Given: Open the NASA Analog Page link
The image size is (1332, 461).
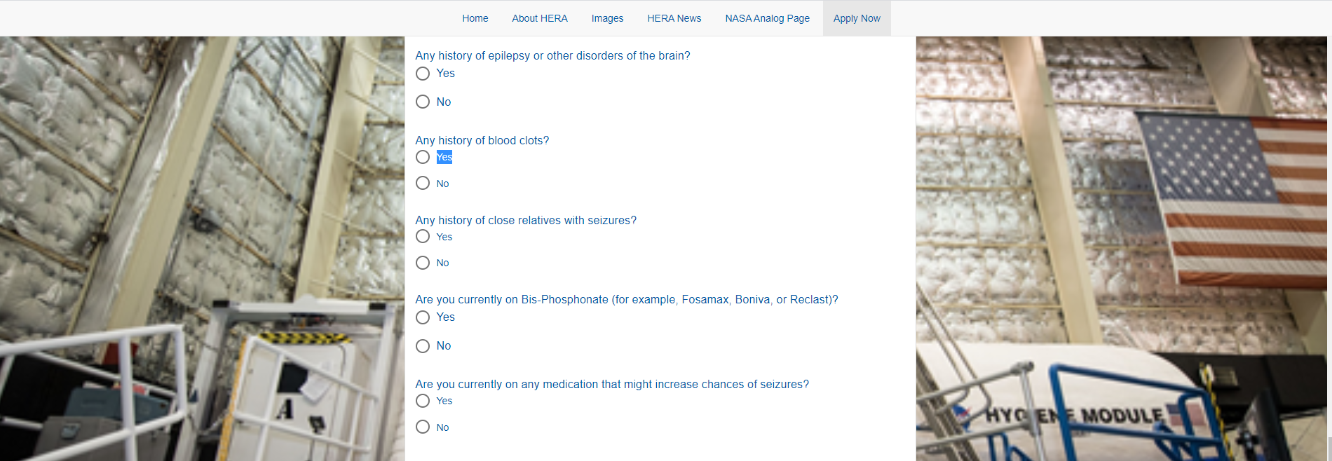Looking at the screenshot, I should tap(767, 18).
